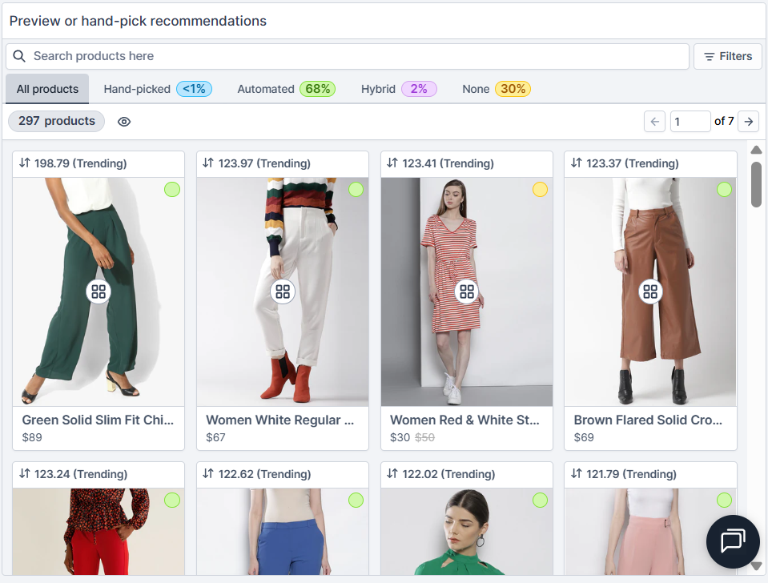Image resolution: width=768 pixels, height=583 pixels.
Task: Click green status dot on Women White Regular card
Action: click(356, 189)
